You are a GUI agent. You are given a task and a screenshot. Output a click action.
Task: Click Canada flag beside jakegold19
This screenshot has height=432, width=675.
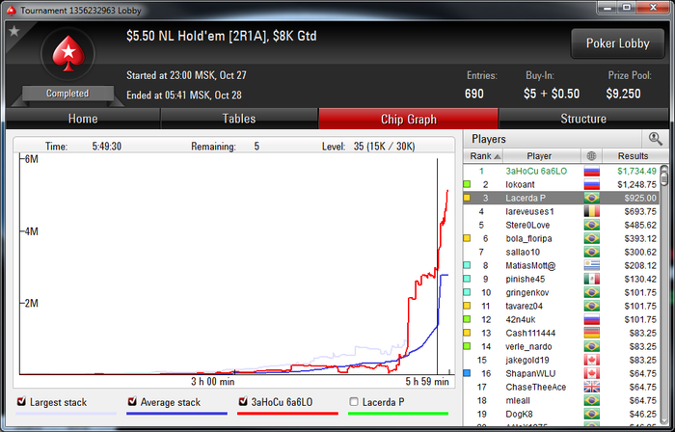pyautogui.click(x=591, y=360)
